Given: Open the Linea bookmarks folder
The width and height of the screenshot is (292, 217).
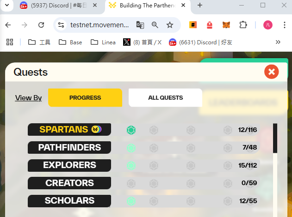Looking at the screenshot, I should point(103,42).
